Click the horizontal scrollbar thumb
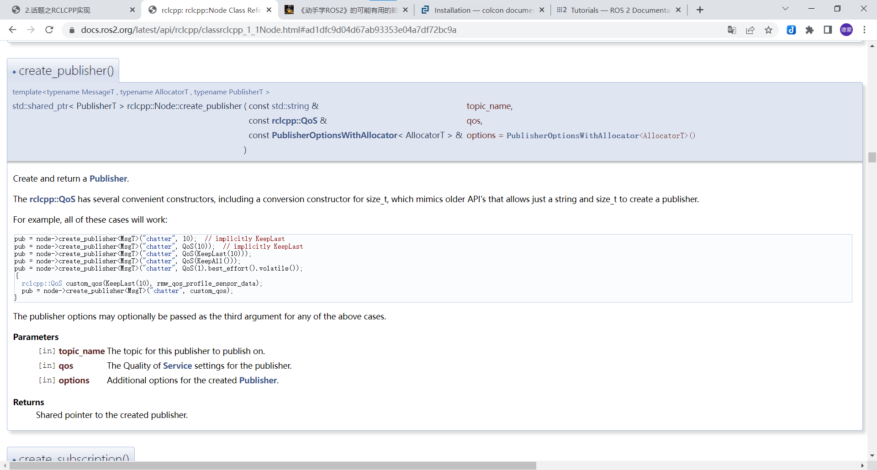 point(273,465)
